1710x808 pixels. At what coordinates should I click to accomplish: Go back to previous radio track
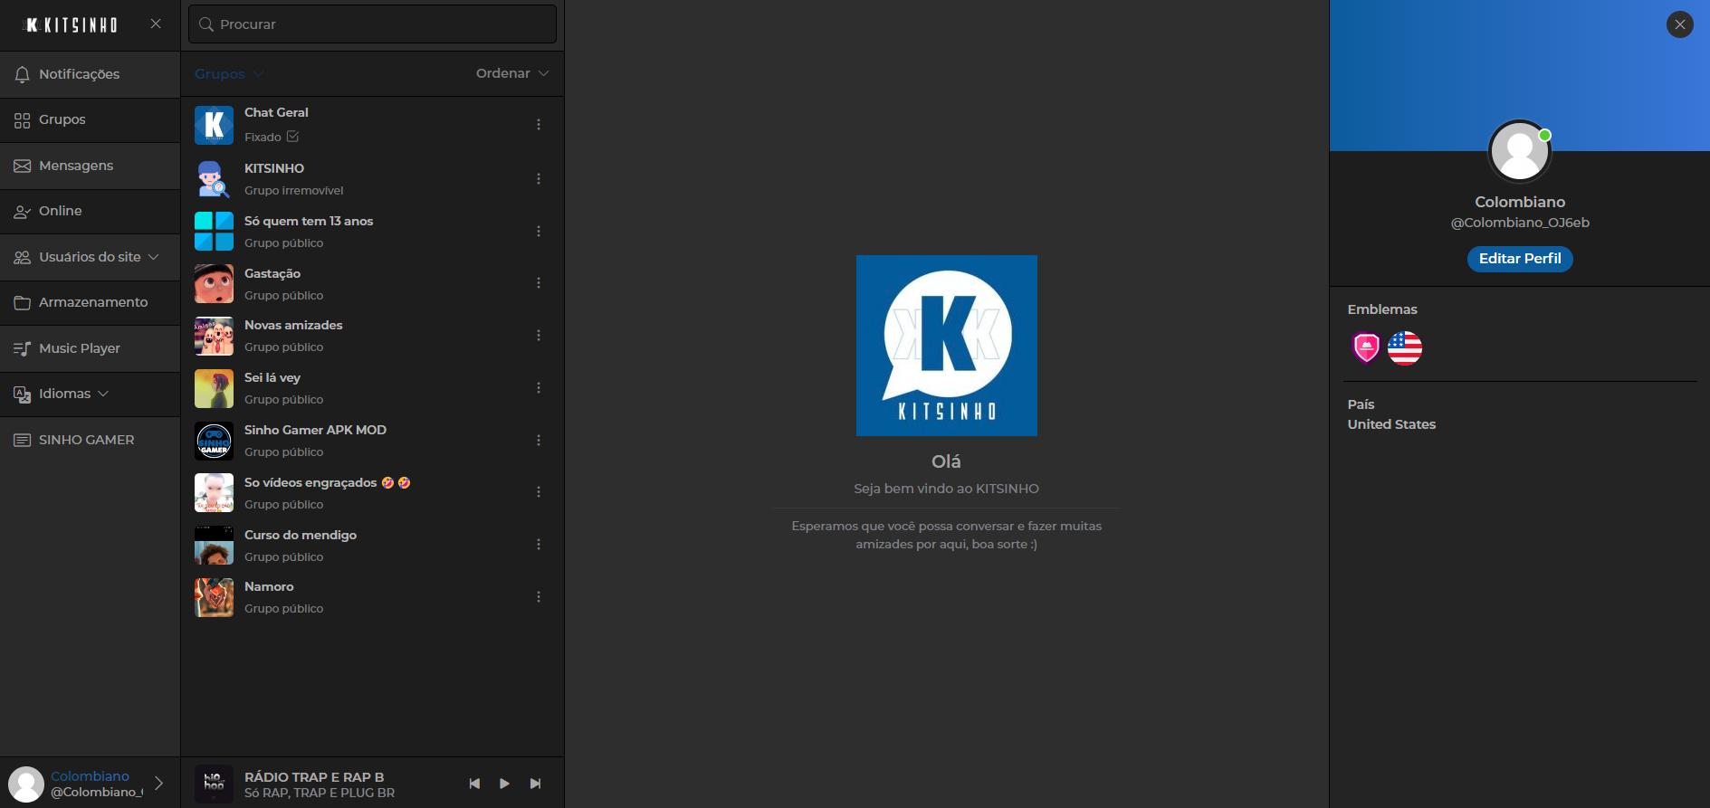474,784
